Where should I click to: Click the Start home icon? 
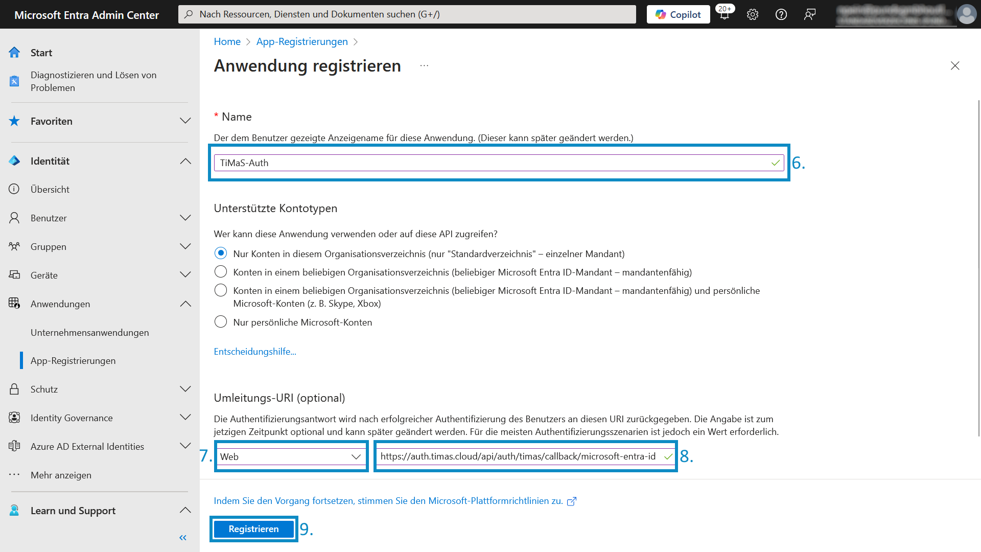(14, 52)
